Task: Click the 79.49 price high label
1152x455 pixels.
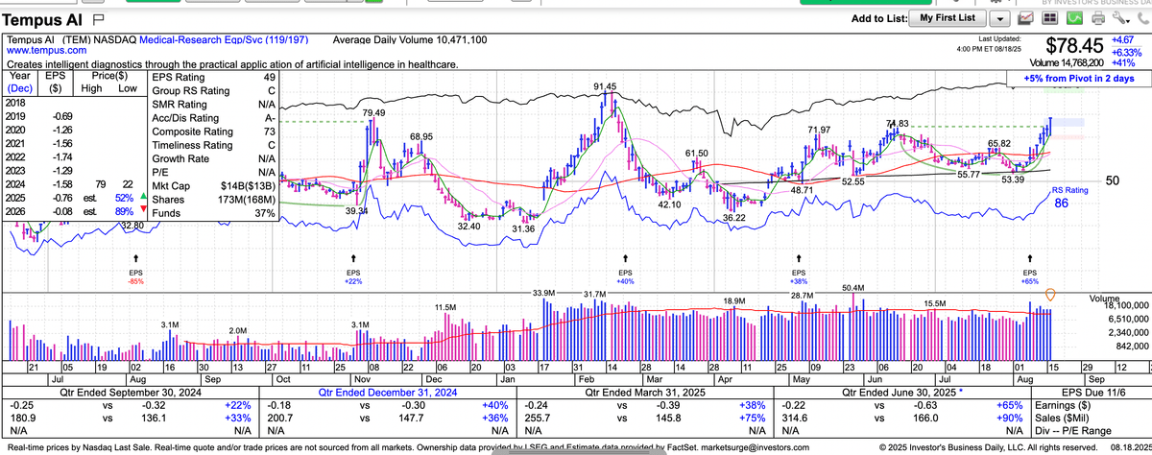Action: pos(373,113)
